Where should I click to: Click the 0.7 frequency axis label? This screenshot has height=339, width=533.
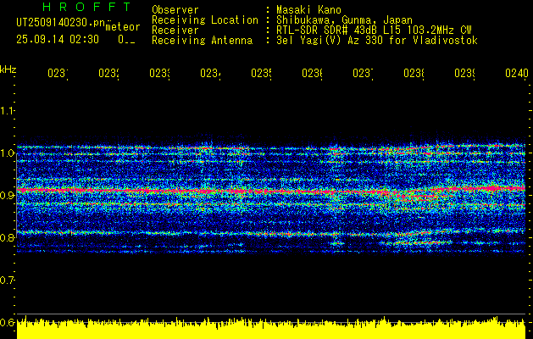tap(7, 280)
